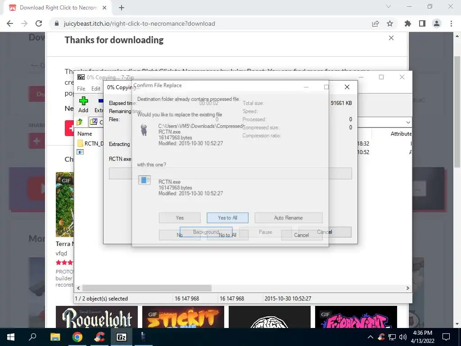Click status text 1 / 2 object(s) selected
This screenshot has width=461, height=346.
pos(101,298)
